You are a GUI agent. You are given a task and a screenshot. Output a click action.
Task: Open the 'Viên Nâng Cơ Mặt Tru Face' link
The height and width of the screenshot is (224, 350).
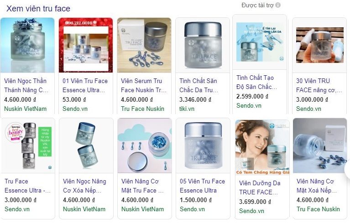[x=142, y=186]
